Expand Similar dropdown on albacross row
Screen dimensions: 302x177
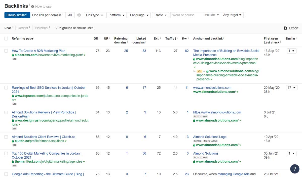pyautogui.click(x=292, y=51)
